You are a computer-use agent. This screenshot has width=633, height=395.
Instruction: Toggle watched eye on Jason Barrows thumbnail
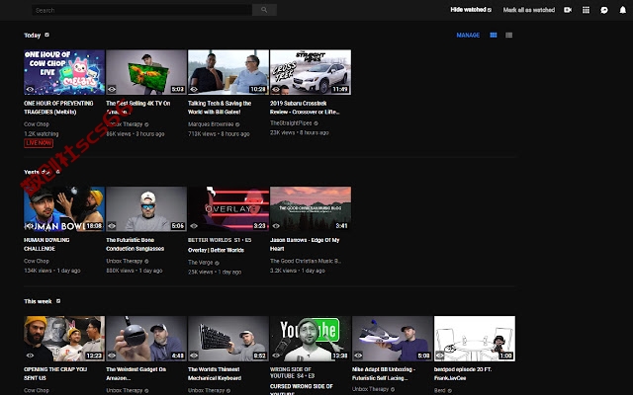pyautogui.click(x=276, y=226)
